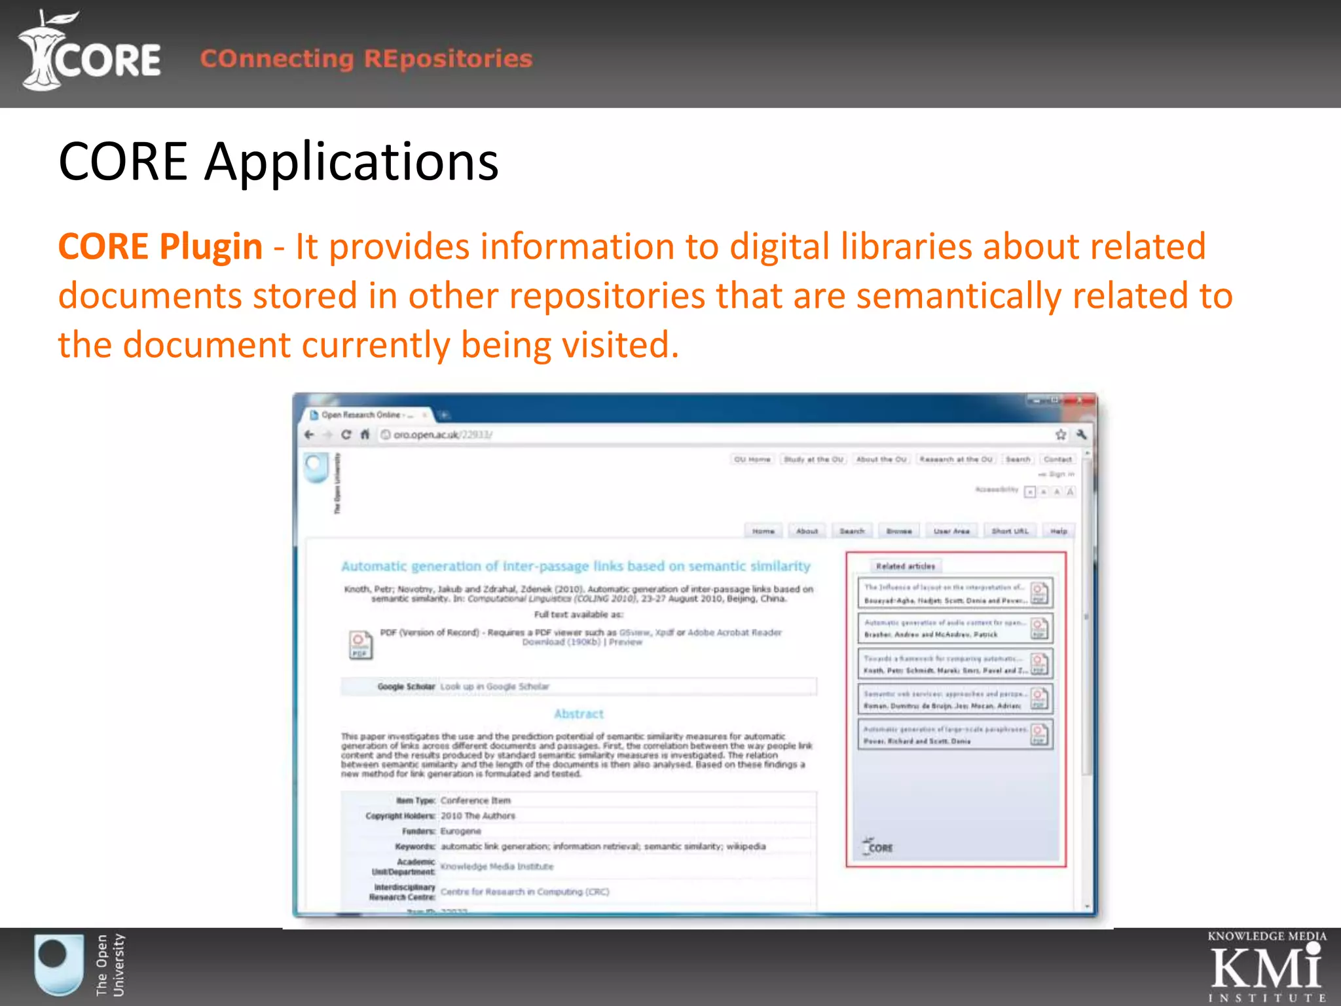Open 'Semantic web services' related article

955,699
